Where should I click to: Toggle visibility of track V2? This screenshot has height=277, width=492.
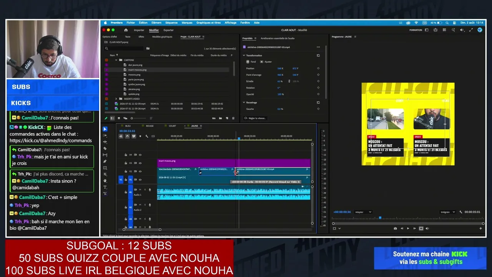click(x=140, y=171)
